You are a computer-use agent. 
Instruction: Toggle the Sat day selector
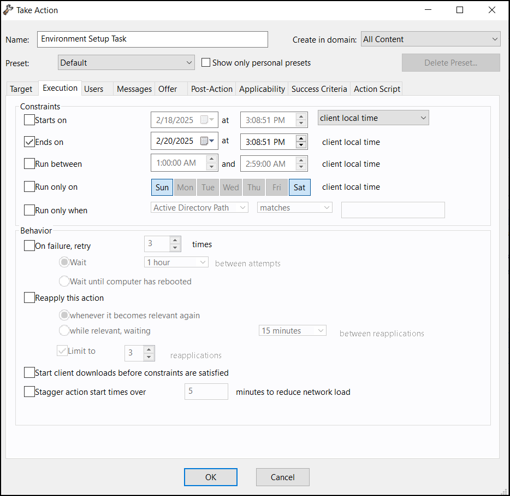click(x=299, y=187)
